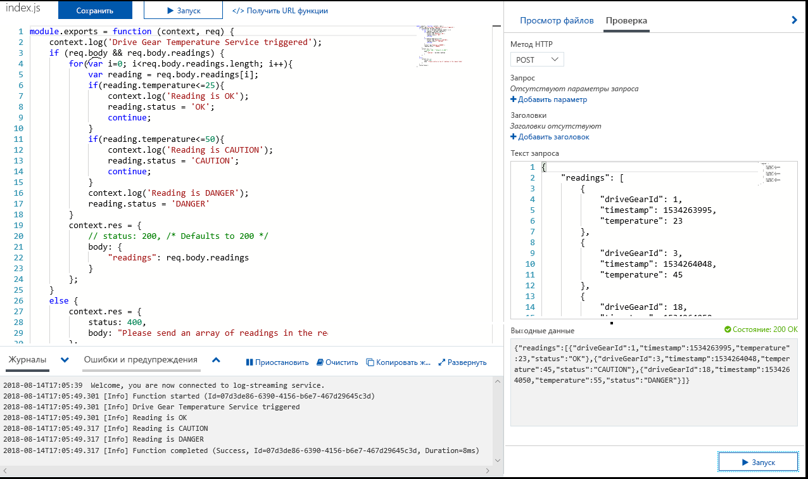Clear logs with Очистить
This screenshot has height=479, width=808.
[x=338, y=362]
